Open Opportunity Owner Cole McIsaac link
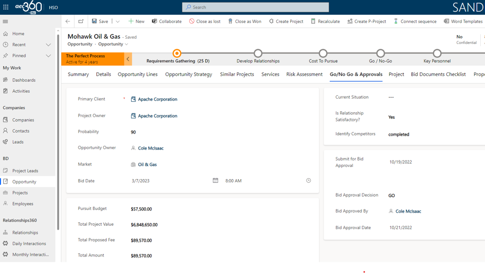 pyautogui.click(x=151, y=148)
